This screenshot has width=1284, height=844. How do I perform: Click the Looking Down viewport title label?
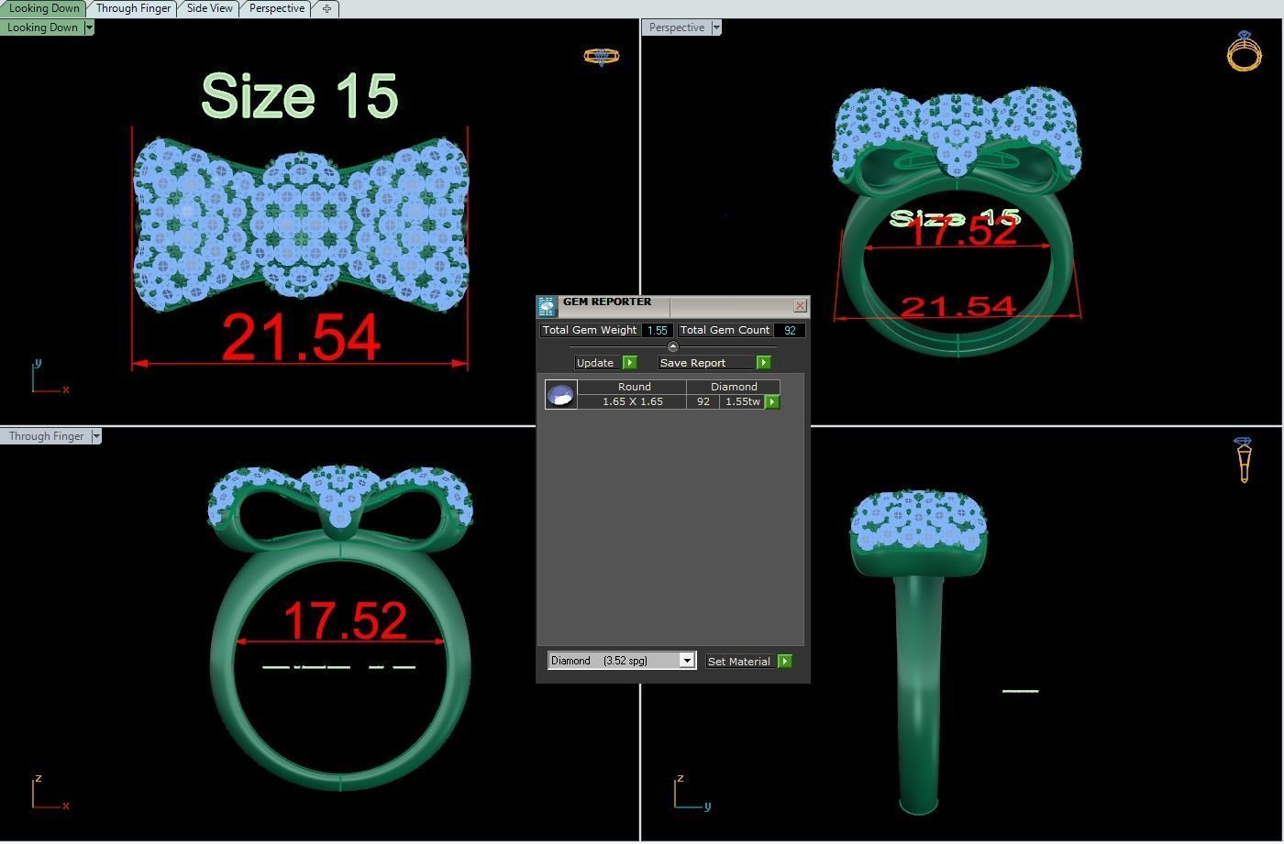click(42, 27)
